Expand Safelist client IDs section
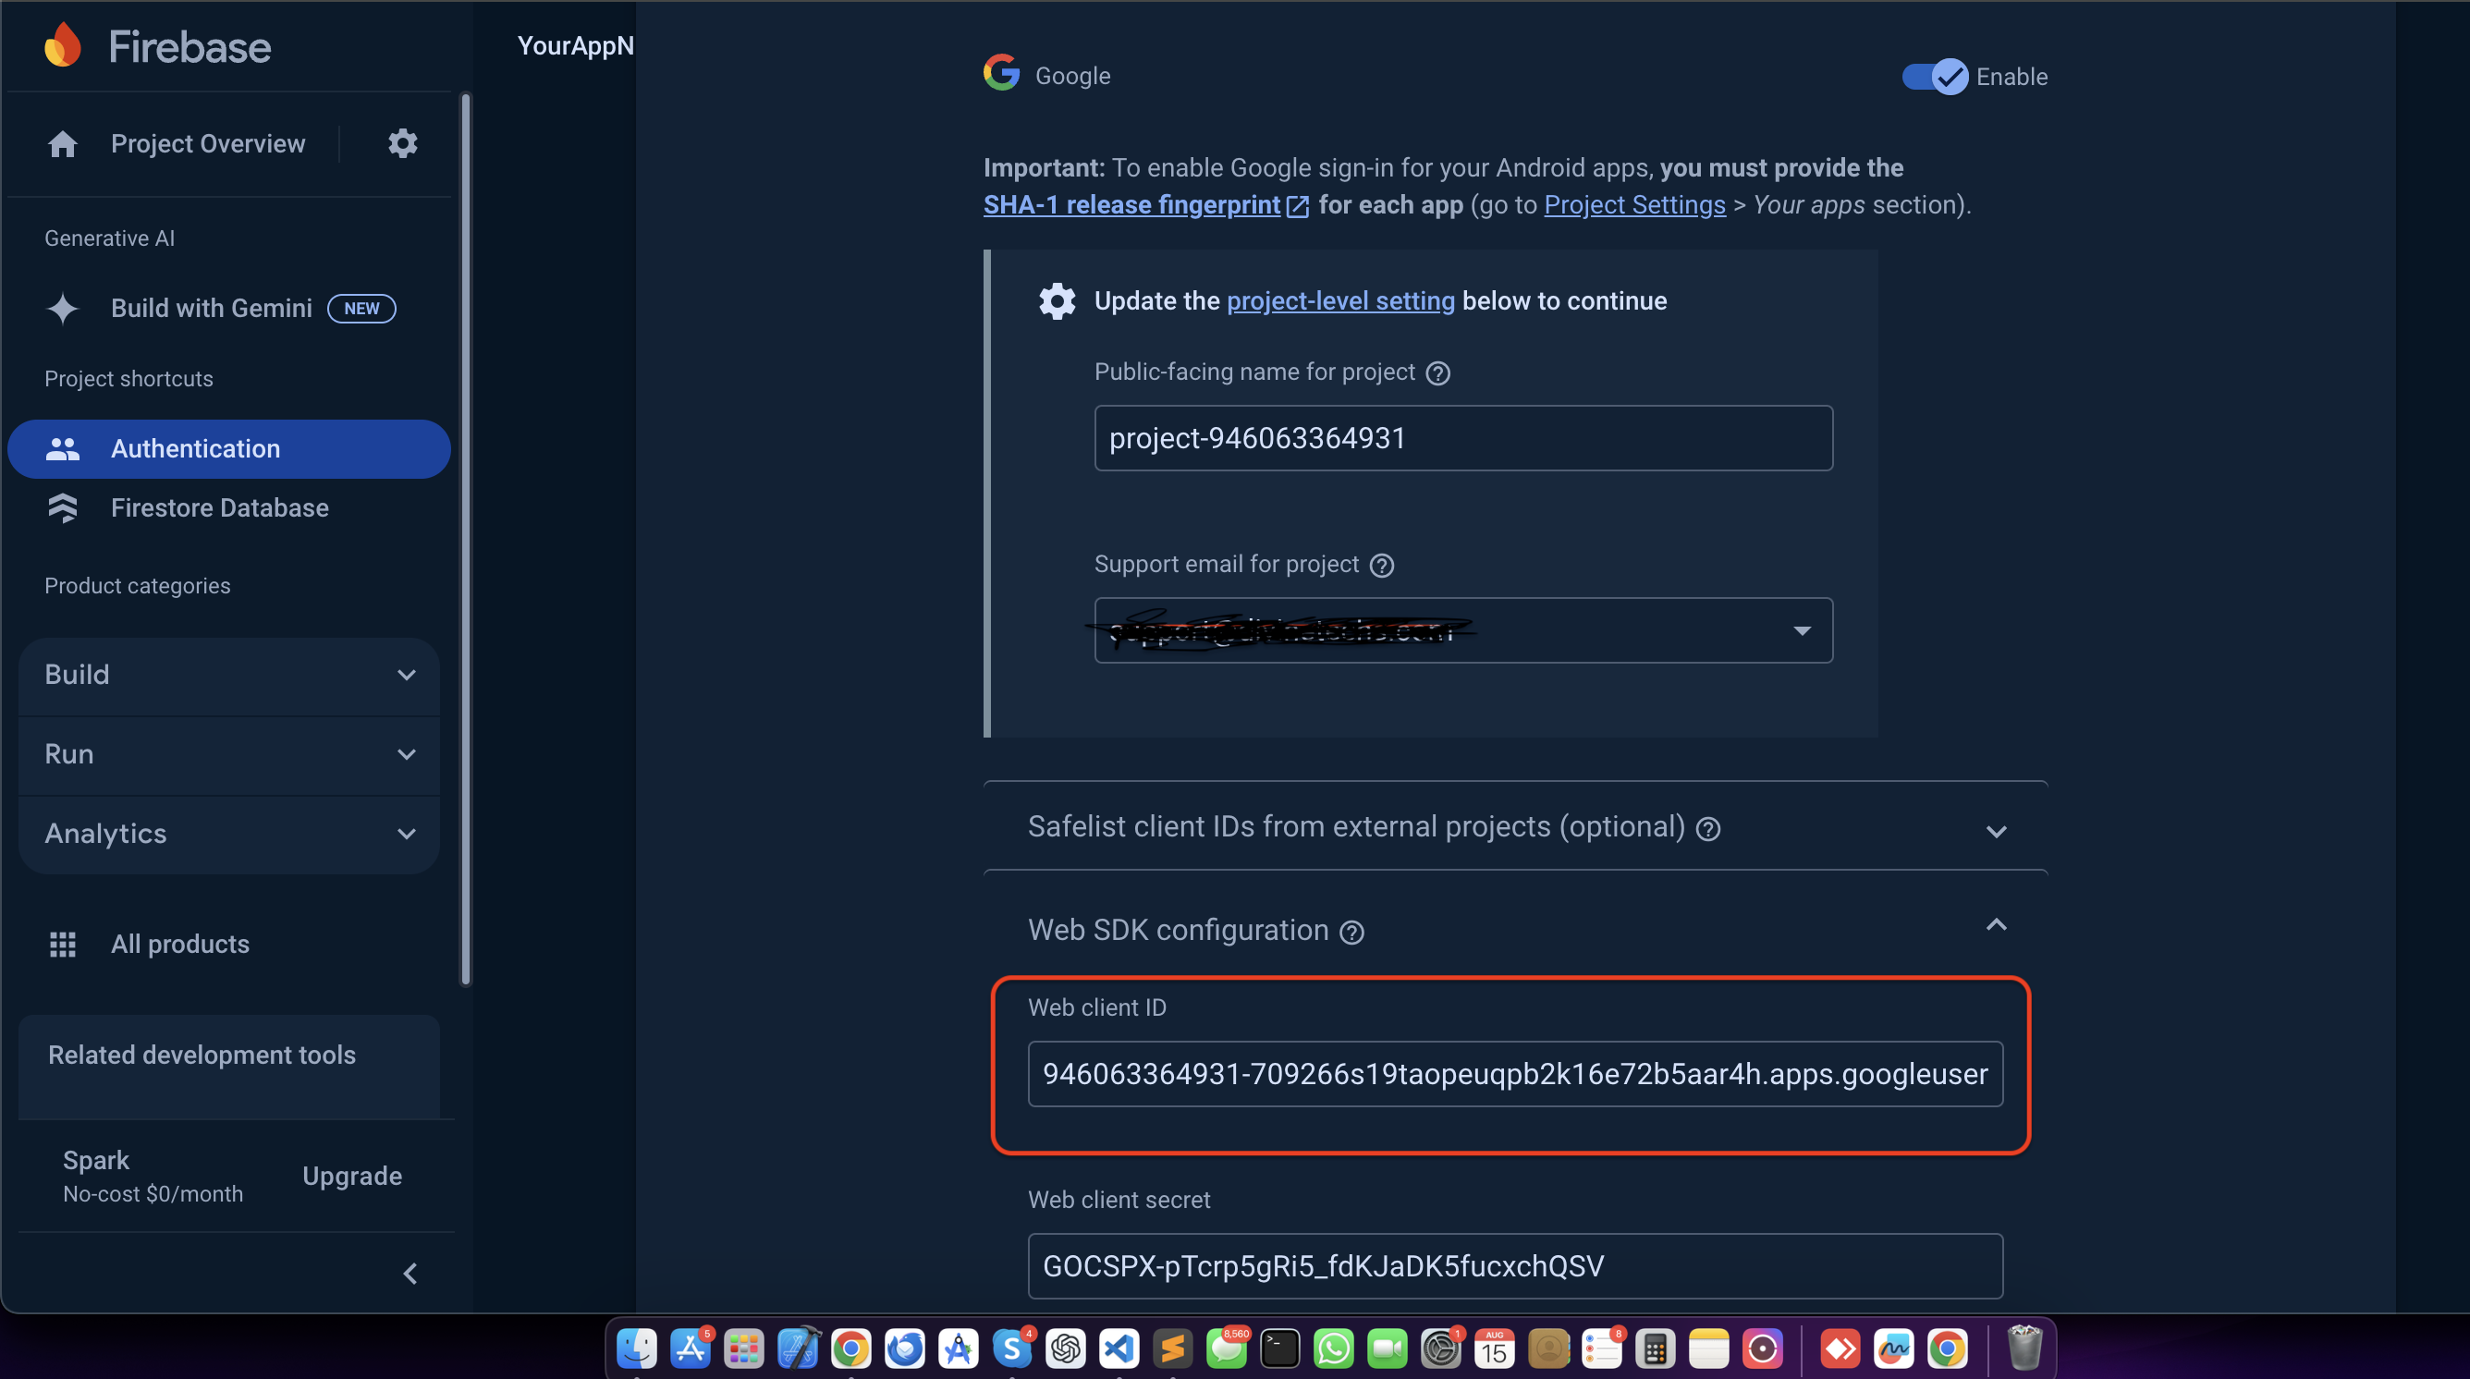 click(x=1996, y=831)
